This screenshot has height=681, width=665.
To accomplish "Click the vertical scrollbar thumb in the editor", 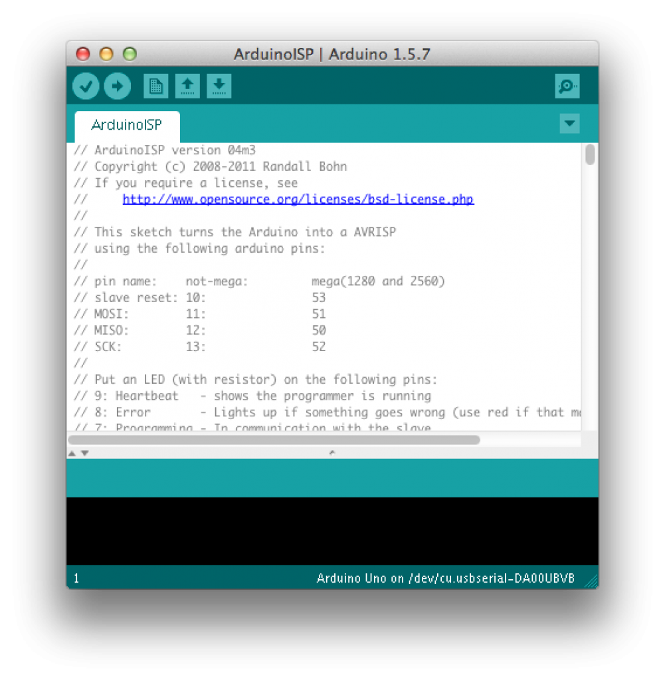I will 590,155.
